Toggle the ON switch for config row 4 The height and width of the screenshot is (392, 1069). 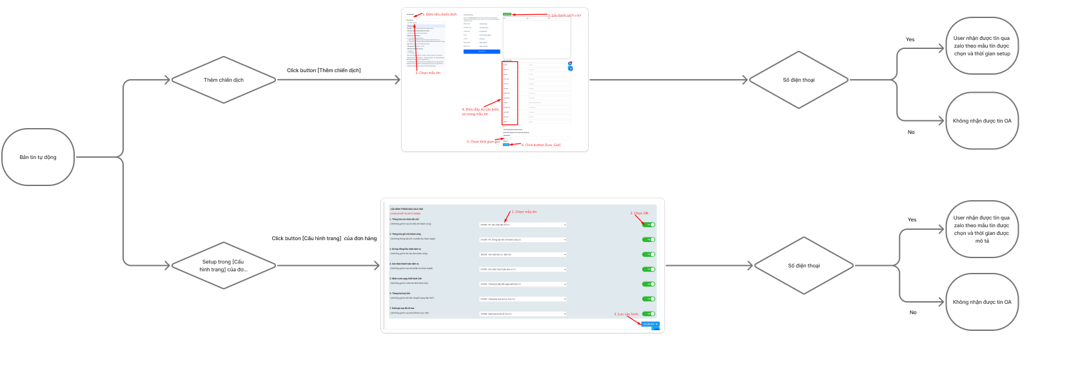[649, 269]
